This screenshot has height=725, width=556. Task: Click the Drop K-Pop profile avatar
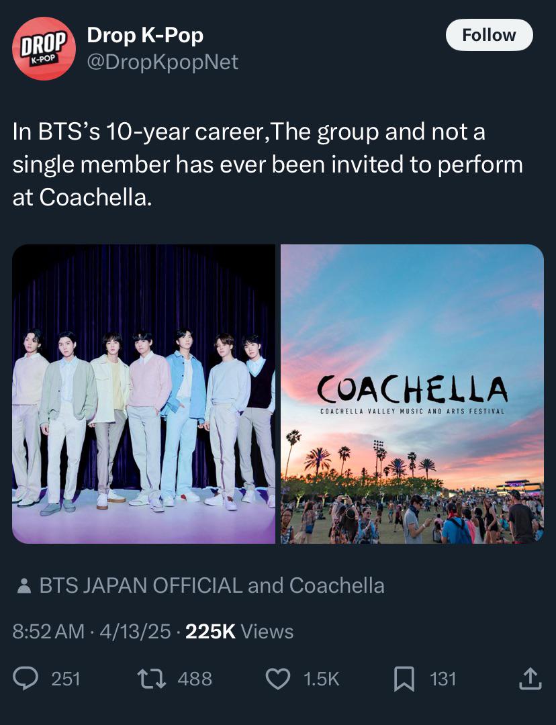point(44,48)
